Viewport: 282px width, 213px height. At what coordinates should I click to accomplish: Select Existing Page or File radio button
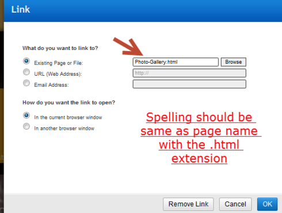(26, 61)
